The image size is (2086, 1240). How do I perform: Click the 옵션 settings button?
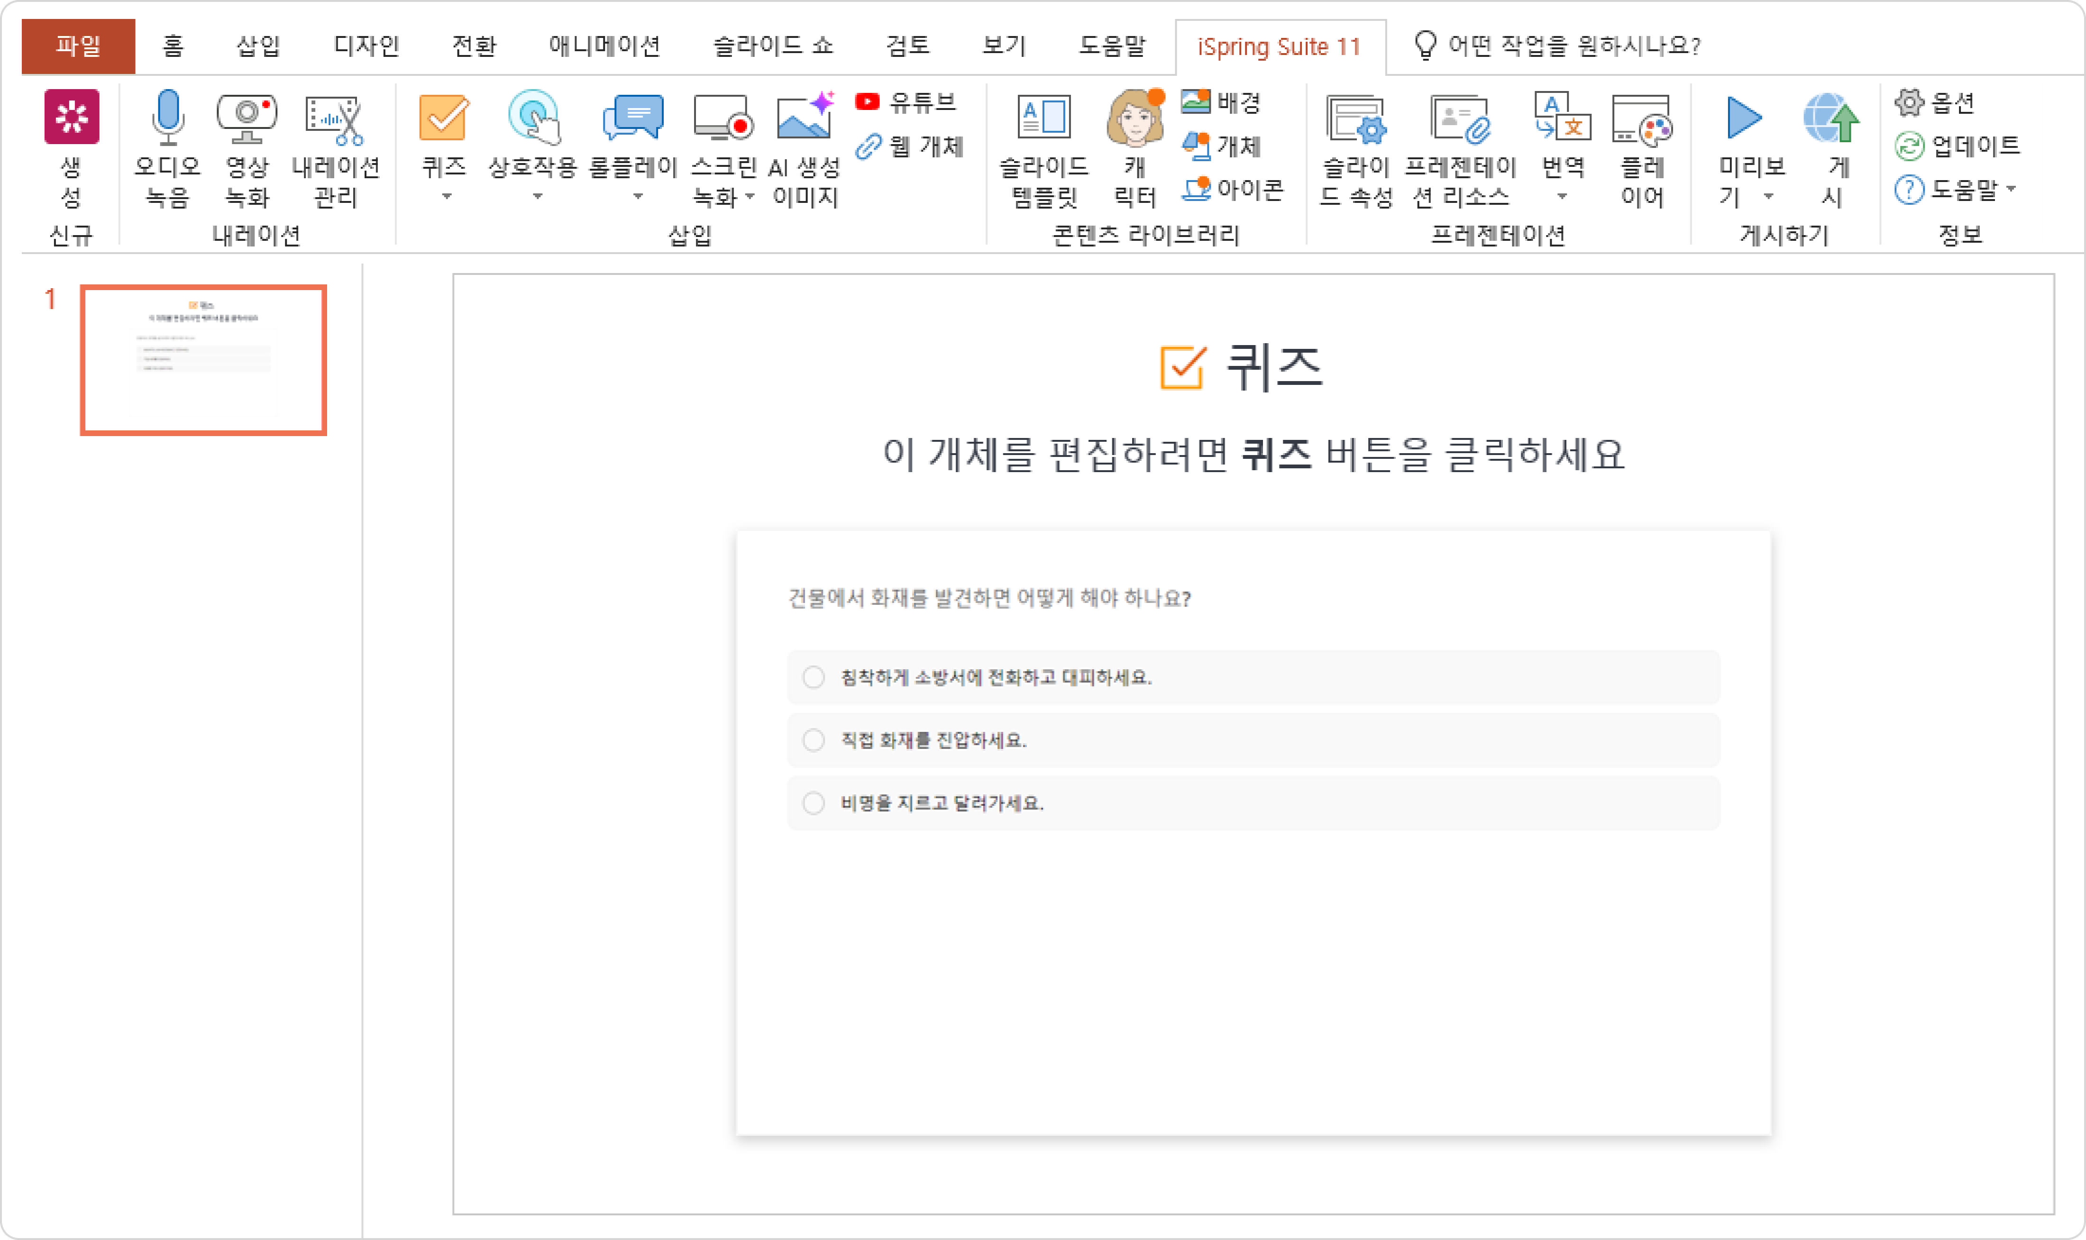point(1936,102)
